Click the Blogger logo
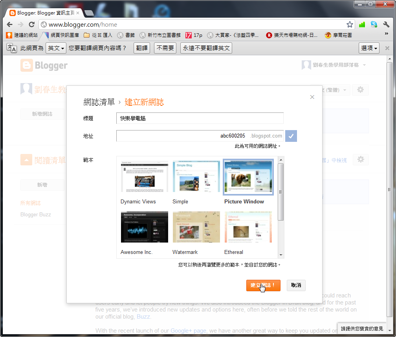Screen dimensions: 396x337 [x=44, y=65]
